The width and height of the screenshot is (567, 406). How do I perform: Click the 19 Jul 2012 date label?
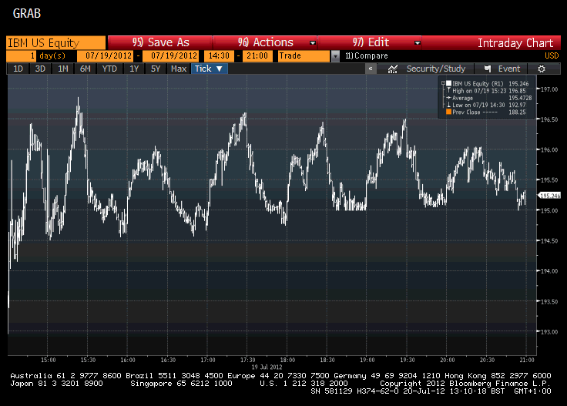click(267, 367)
